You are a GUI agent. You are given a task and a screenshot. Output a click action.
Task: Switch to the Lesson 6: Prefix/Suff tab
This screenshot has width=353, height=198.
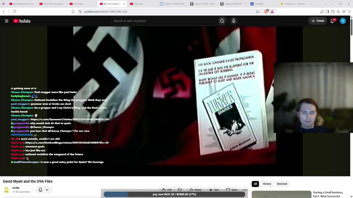[x=173, y=4]
